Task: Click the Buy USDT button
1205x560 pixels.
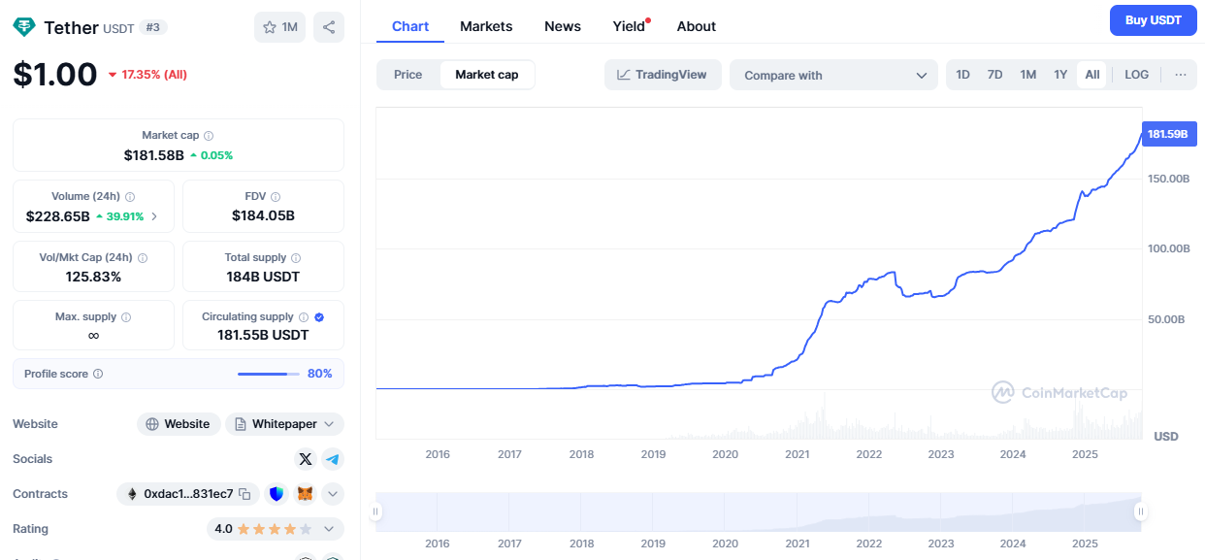Action: [1154, 20]
